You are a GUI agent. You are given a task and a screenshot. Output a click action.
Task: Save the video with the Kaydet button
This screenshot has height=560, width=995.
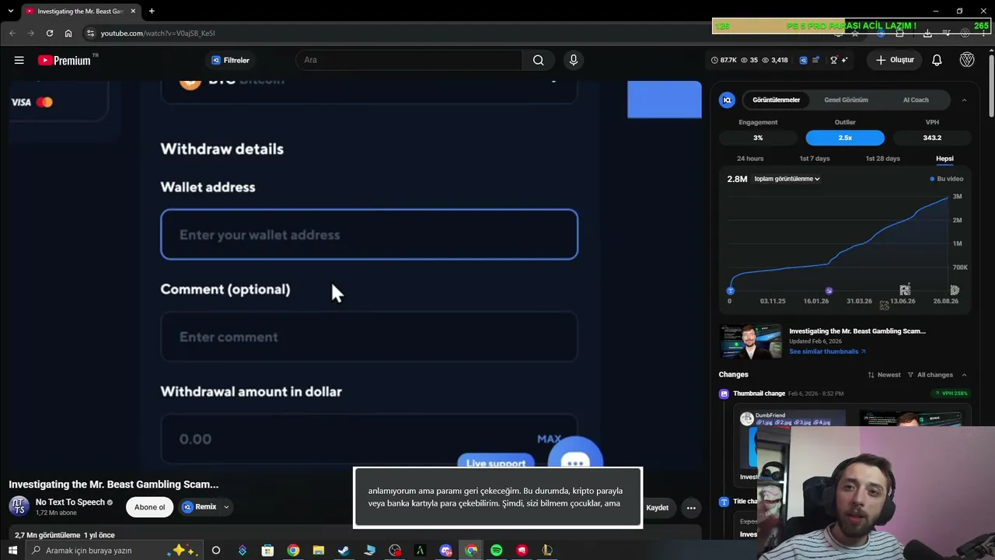(657, 508)
